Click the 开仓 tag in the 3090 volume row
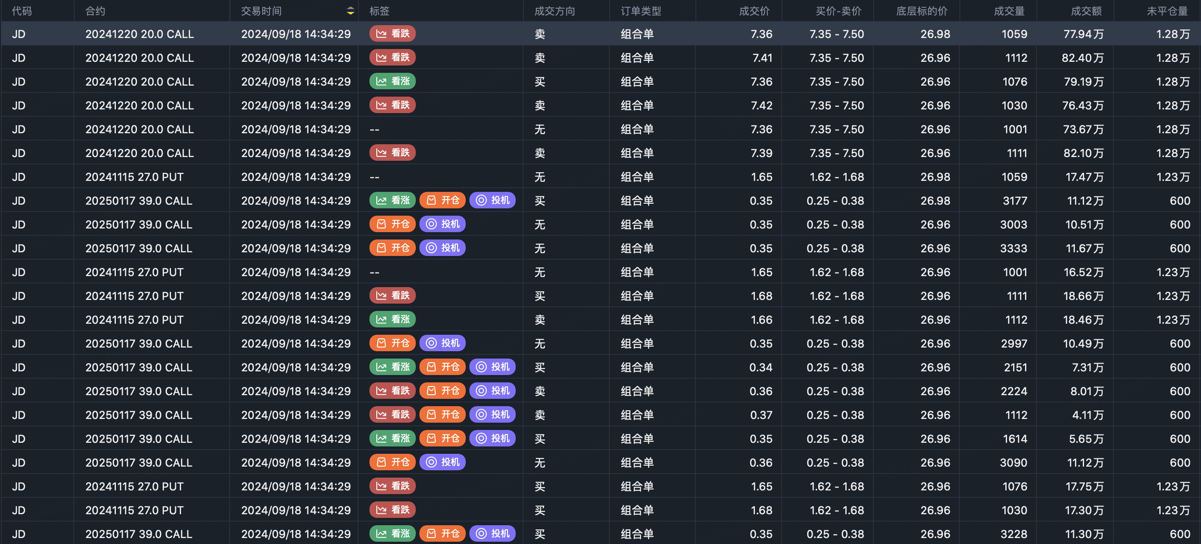This screenshot has width=1201, height=544. [x=392, y=462]
